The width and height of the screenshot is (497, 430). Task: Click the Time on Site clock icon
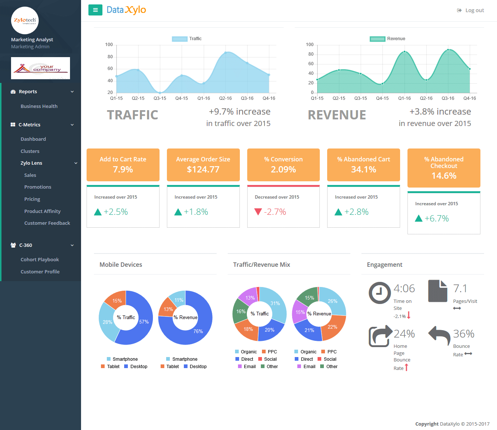point(380,293)
